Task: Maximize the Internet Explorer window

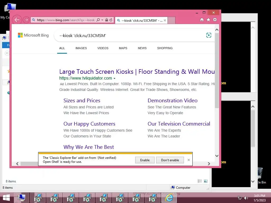Action: pos(204,12)
